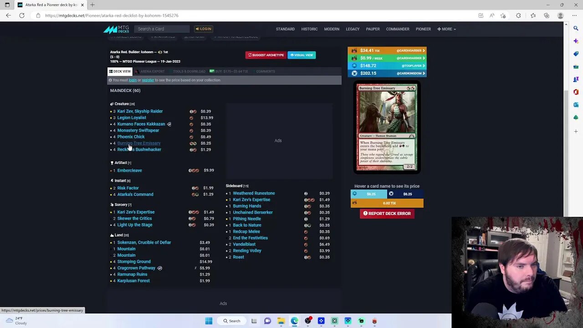
Task: Open the Edge sidebar Tools briefcase icon
Action: pyautogui.click(x=576, y=67)
